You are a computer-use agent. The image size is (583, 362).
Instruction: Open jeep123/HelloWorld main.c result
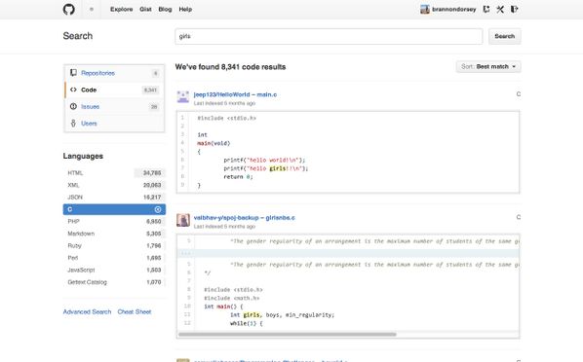235,94
